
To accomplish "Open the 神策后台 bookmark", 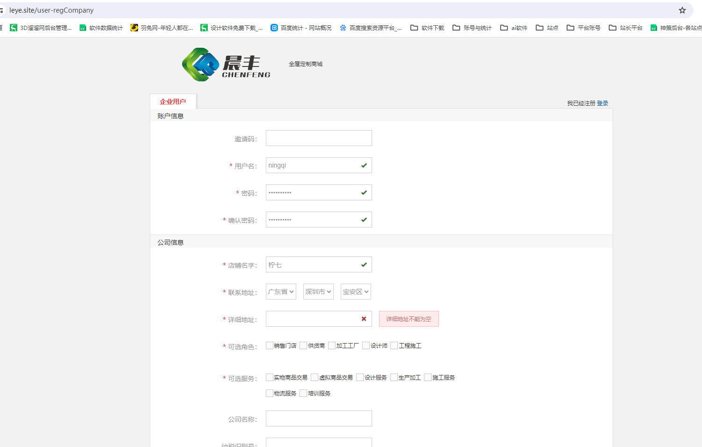I will 676,28.
